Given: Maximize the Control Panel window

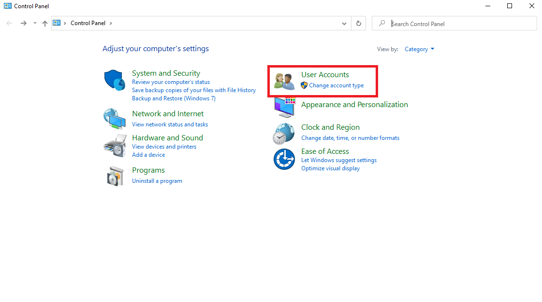Looking at the screenshot, I should tap(510, 6).
